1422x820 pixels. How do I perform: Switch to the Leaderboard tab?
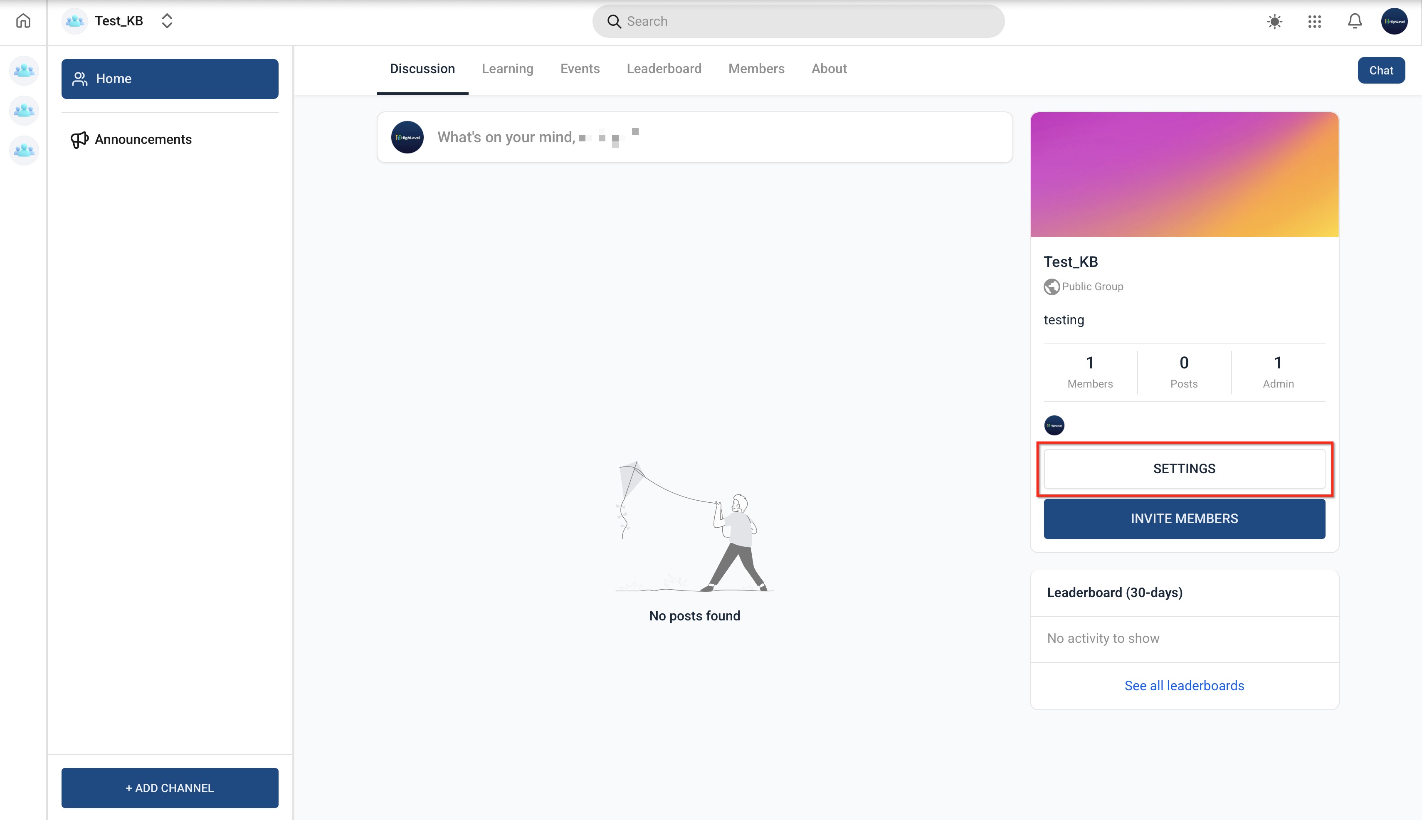[664, 69]
